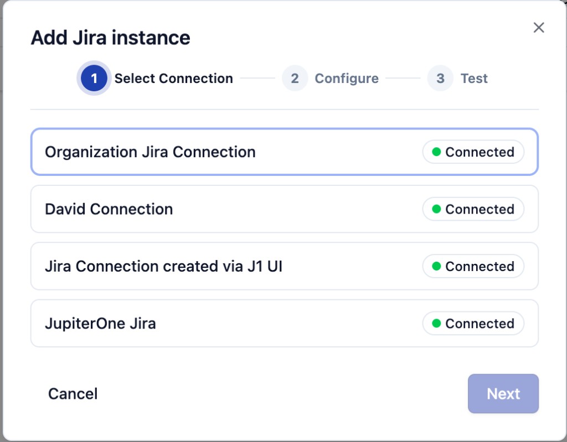
Task: Click the Add Jira instance title
Action: [x=110, y=38]
